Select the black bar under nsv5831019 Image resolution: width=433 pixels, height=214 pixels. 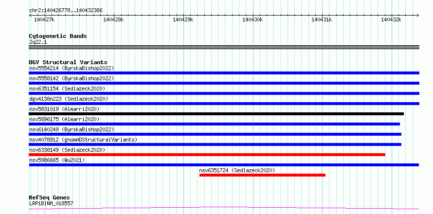tap(216, 114)
